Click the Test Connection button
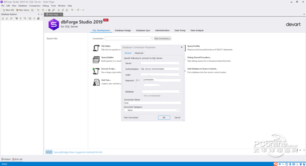306x166 pixels. [x=131, y=117]
